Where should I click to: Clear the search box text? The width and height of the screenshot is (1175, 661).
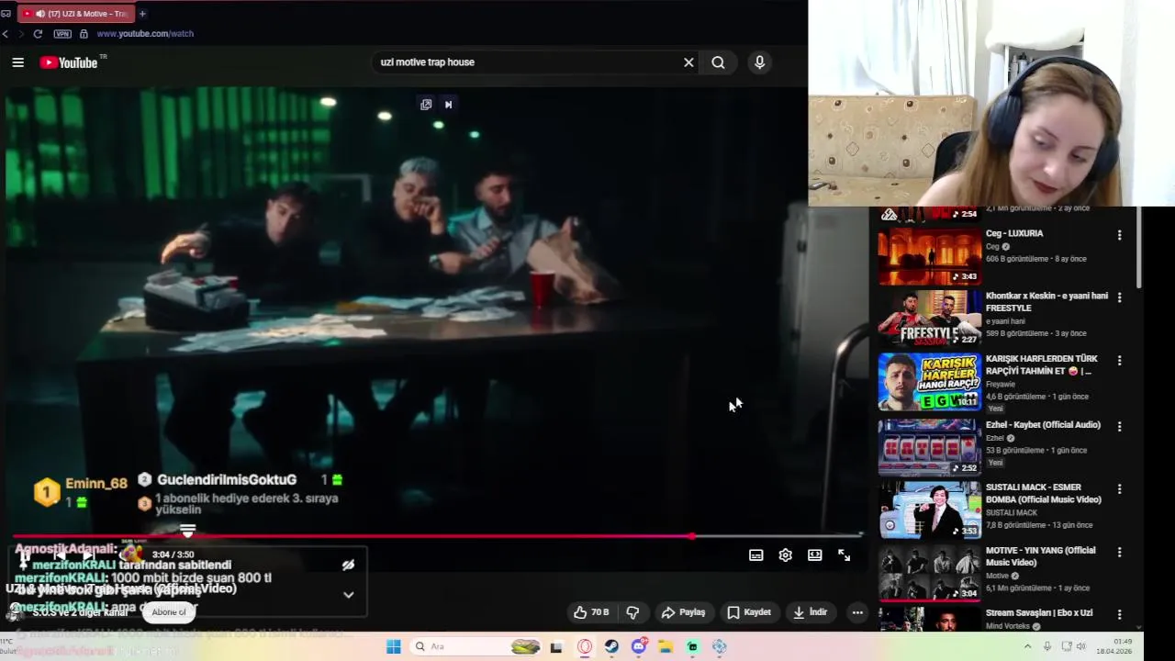click(688, 62)
